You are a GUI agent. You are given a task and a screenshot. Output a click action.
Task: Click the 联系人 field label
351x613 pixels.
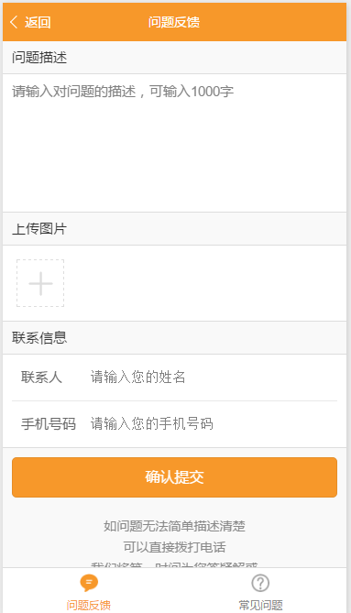coord(41,378)
